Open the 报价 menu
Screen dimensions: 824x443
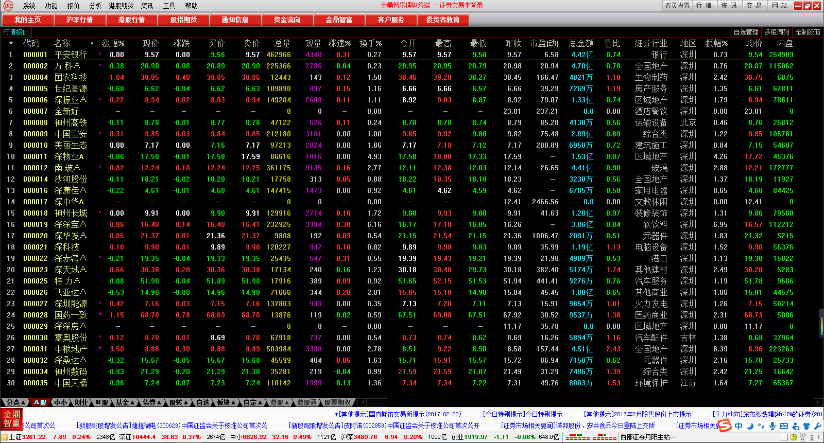pos(74,6)
